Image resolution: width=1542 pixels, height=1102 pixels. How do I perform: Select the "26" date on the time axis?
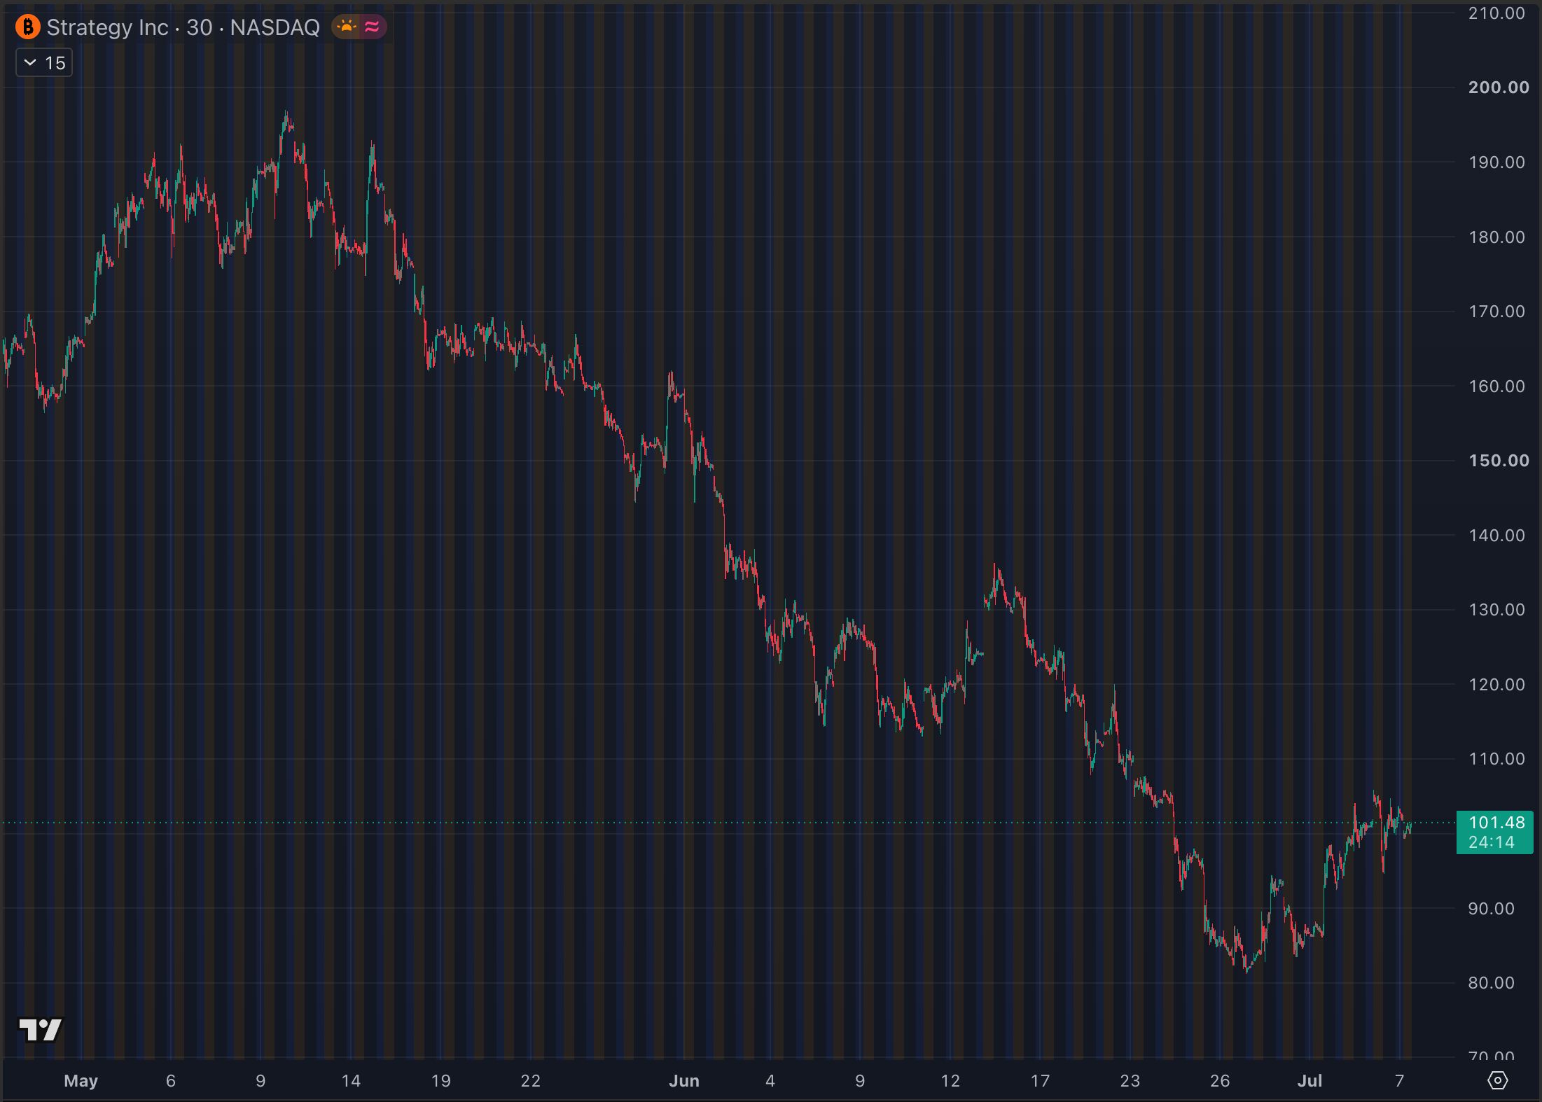[x=1220, y=1081]
